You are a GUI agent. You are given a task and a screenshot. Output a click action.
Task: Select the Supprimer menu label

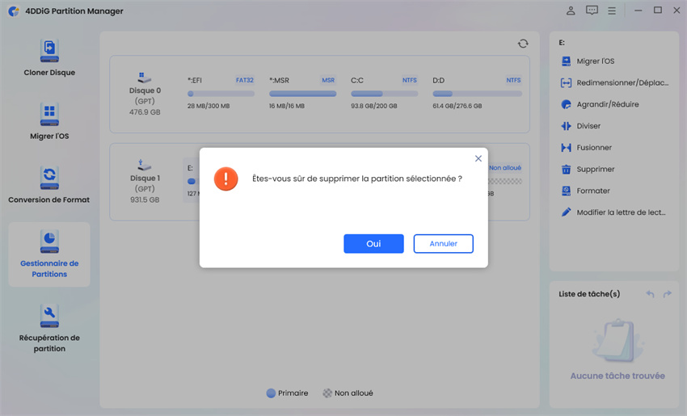[x=596, y=169]
